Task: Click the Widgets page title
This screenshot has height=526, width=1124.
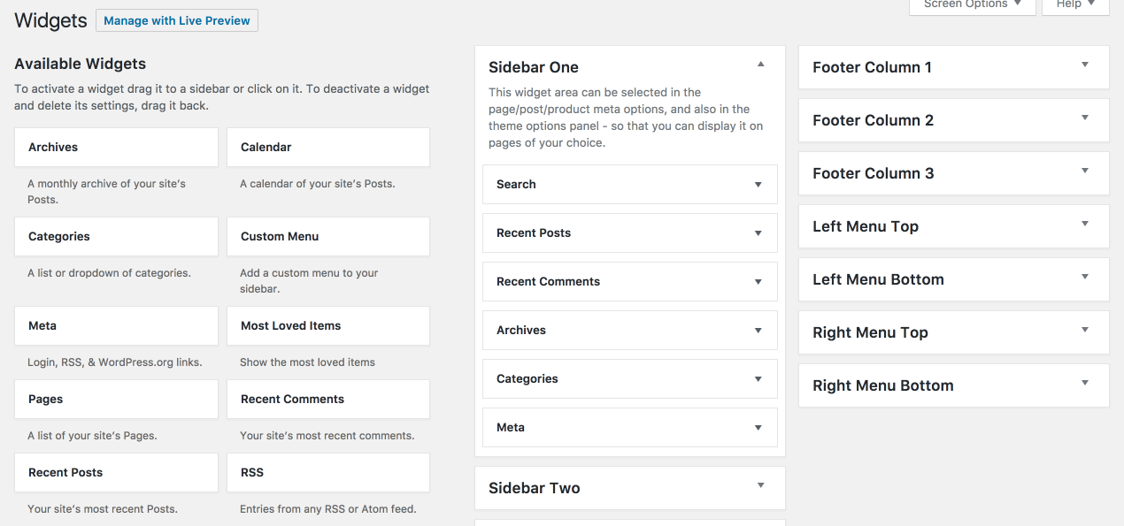Action: 50,20
